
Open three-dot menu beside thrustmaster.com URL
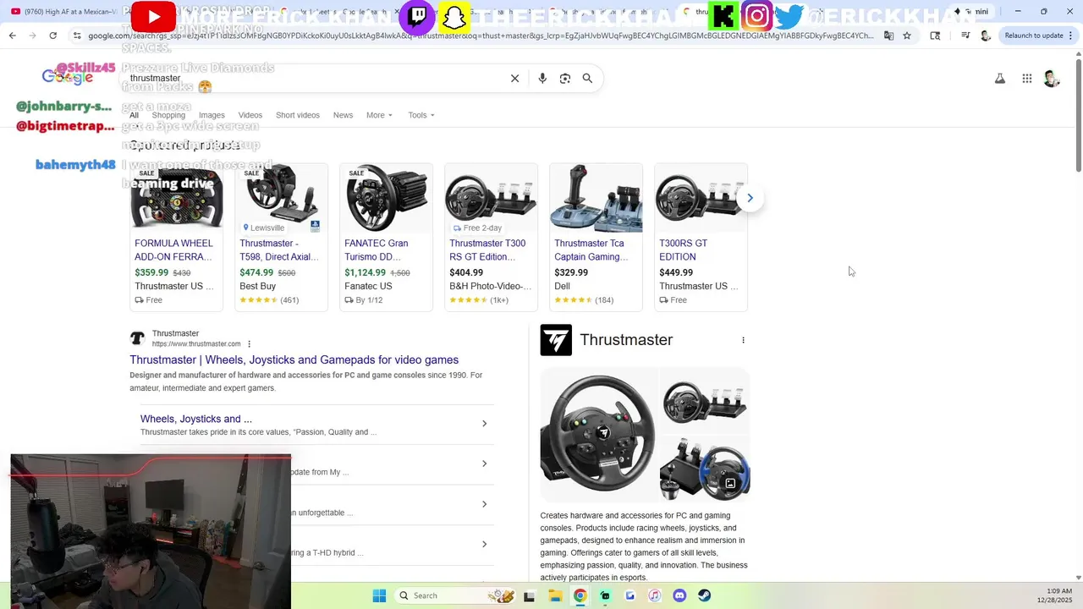249,344
